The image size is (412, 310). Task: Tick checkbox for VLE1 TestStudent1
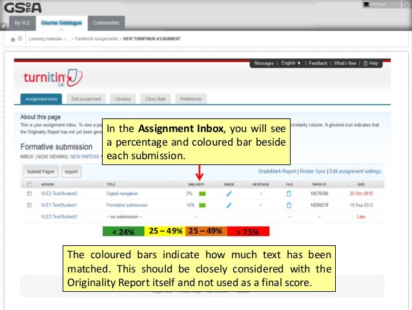pyautogui.click(x=29, y=205)
